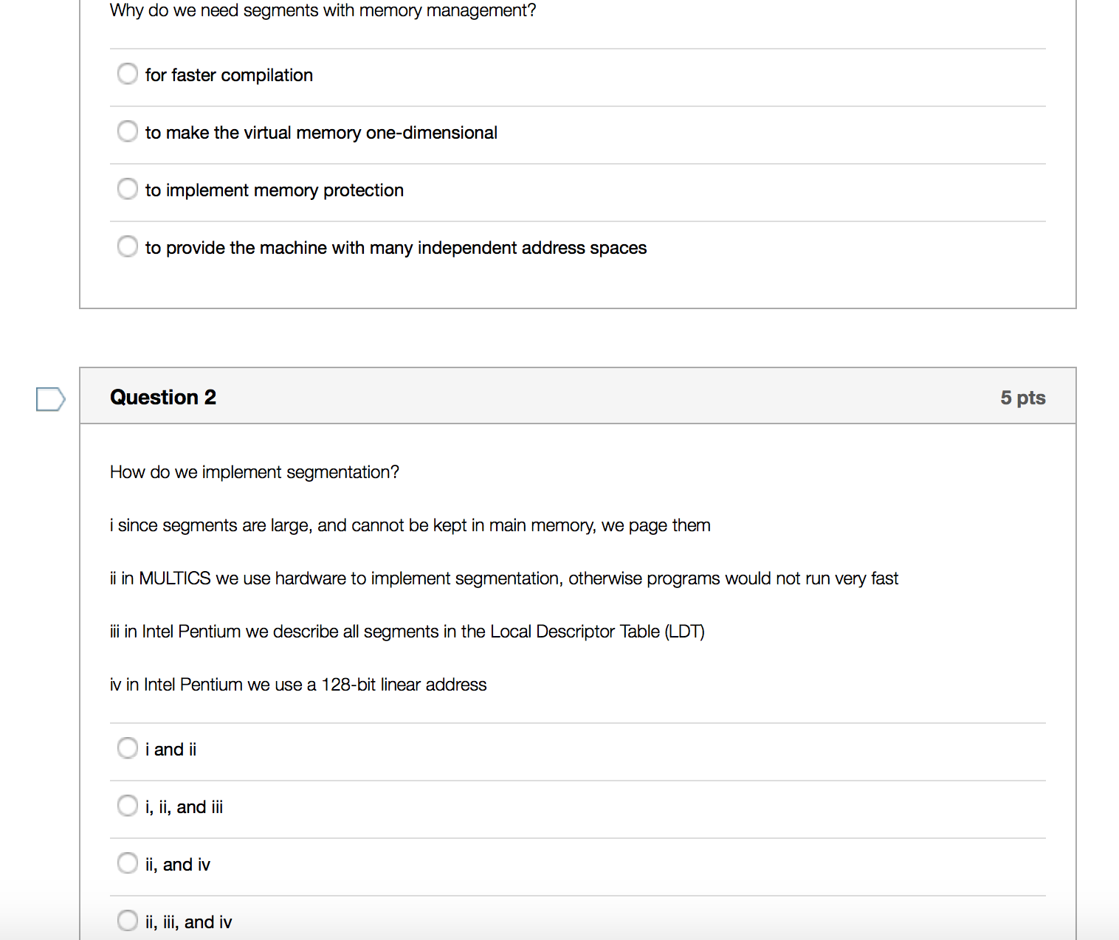Click statement i about paging large segments
The width and height of the screenshot is (1119, 940).
pyautogui.click(x=410, y=525)
